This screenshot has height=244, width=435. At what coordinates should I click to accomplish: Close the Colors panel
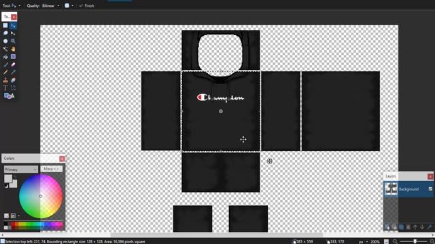pyautogui.click(x=62, y=159)
